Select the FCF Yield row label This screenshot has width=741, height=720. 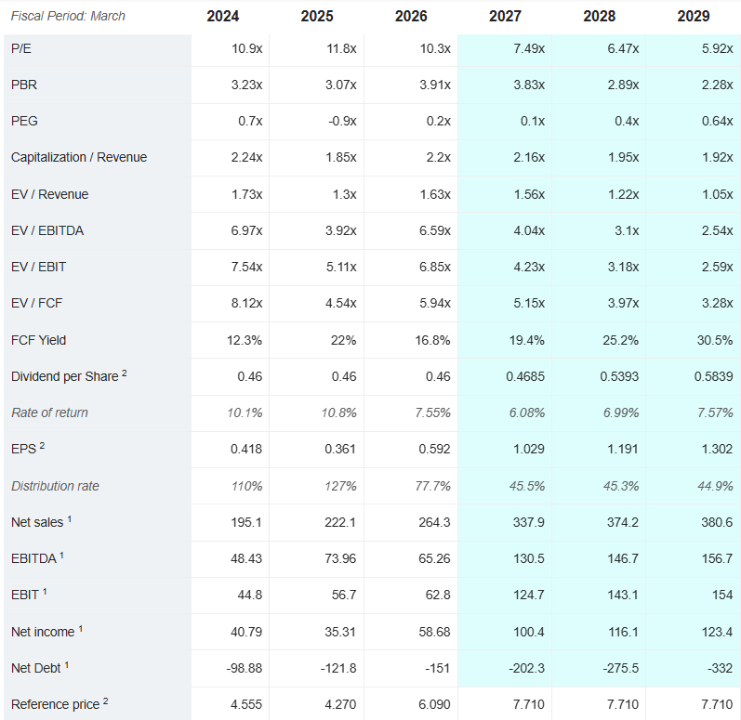click(39, 340)
